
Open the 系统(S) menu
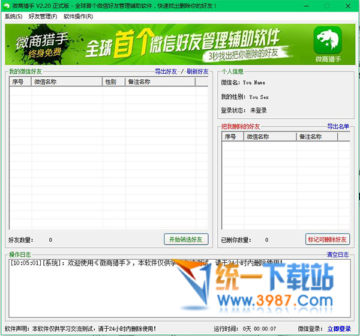(x=14, y=17)
